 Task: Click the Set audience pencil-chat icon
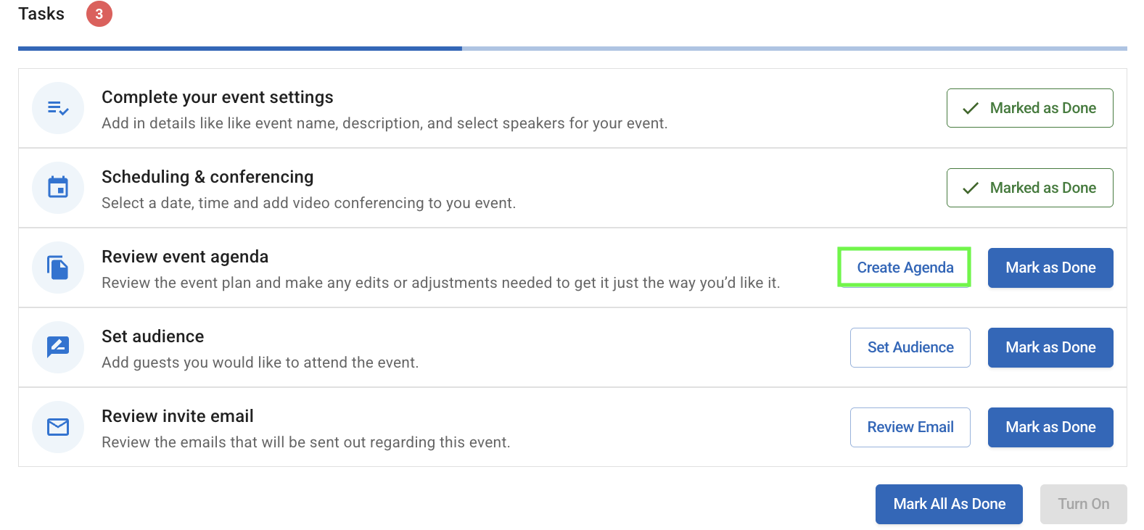click(58, 347)
